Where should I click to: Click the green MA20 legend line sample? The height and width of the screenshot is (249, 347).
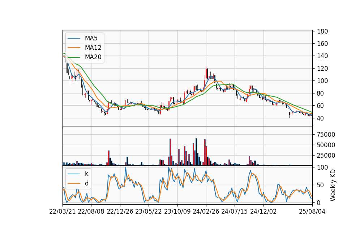[x=74, y=57]
